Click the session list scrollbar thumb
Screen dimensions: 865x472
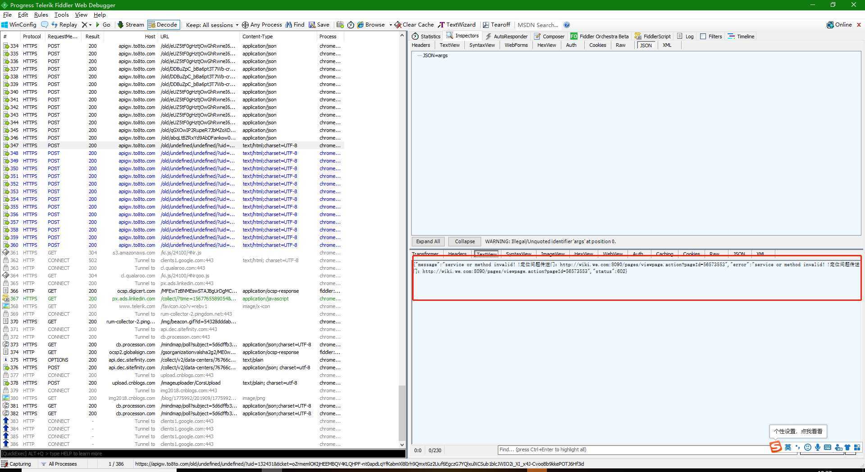402,413
